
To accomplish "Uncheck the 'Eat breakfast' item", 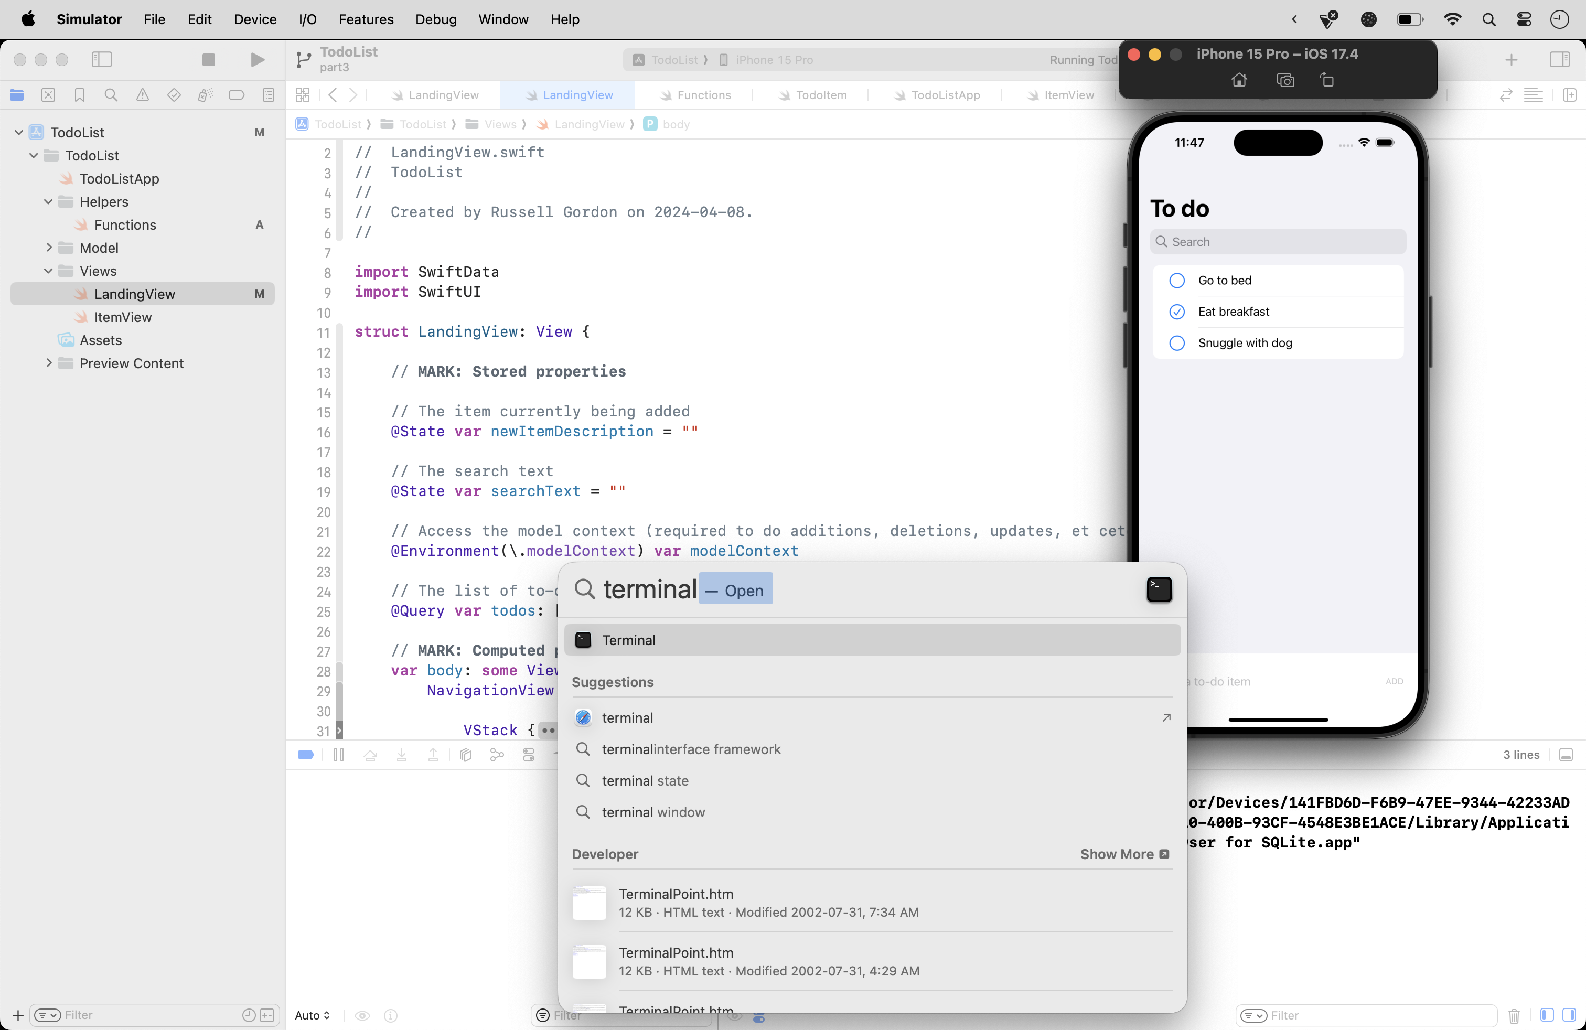I will pos(1177,312).
